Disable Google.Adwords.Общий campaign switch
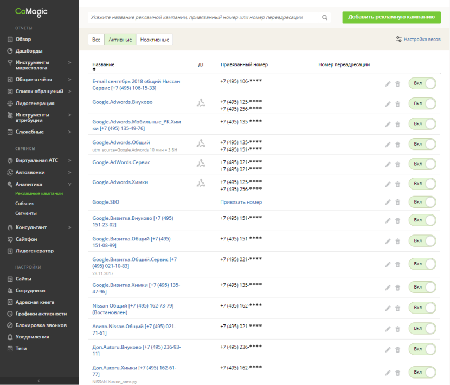This screenshot has height=385, width=450. [x=422, y=144]
